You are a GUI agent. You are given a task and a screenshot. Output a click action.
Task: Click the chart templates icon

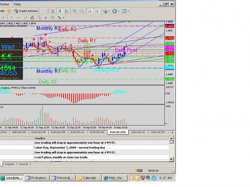(124, 11)
